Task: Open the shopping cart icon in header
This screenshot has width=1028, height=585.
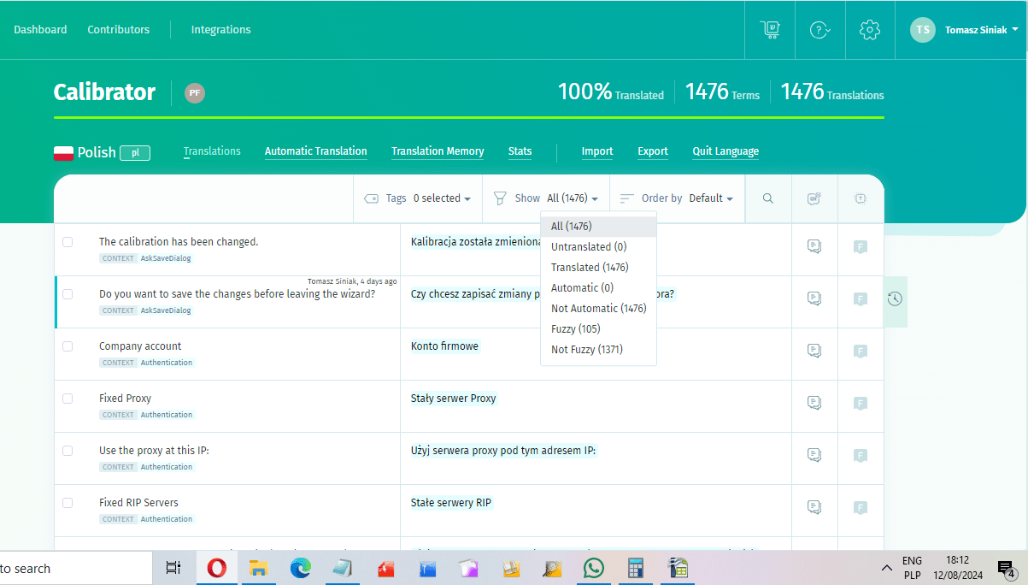Action: (770, 30)
